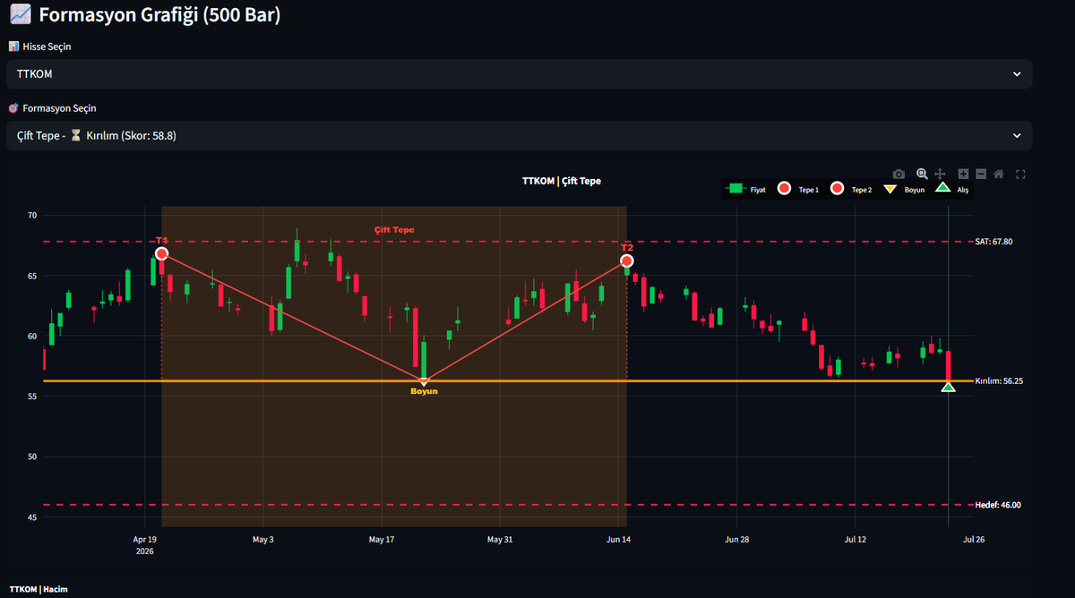
Task: Toggle the Fiyat trace in legend
Action: click(745, 189)
